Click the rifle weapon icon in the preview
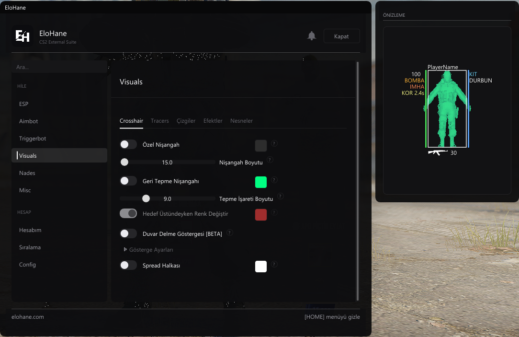This screenshot has height=337, width=519. point(437,152)
